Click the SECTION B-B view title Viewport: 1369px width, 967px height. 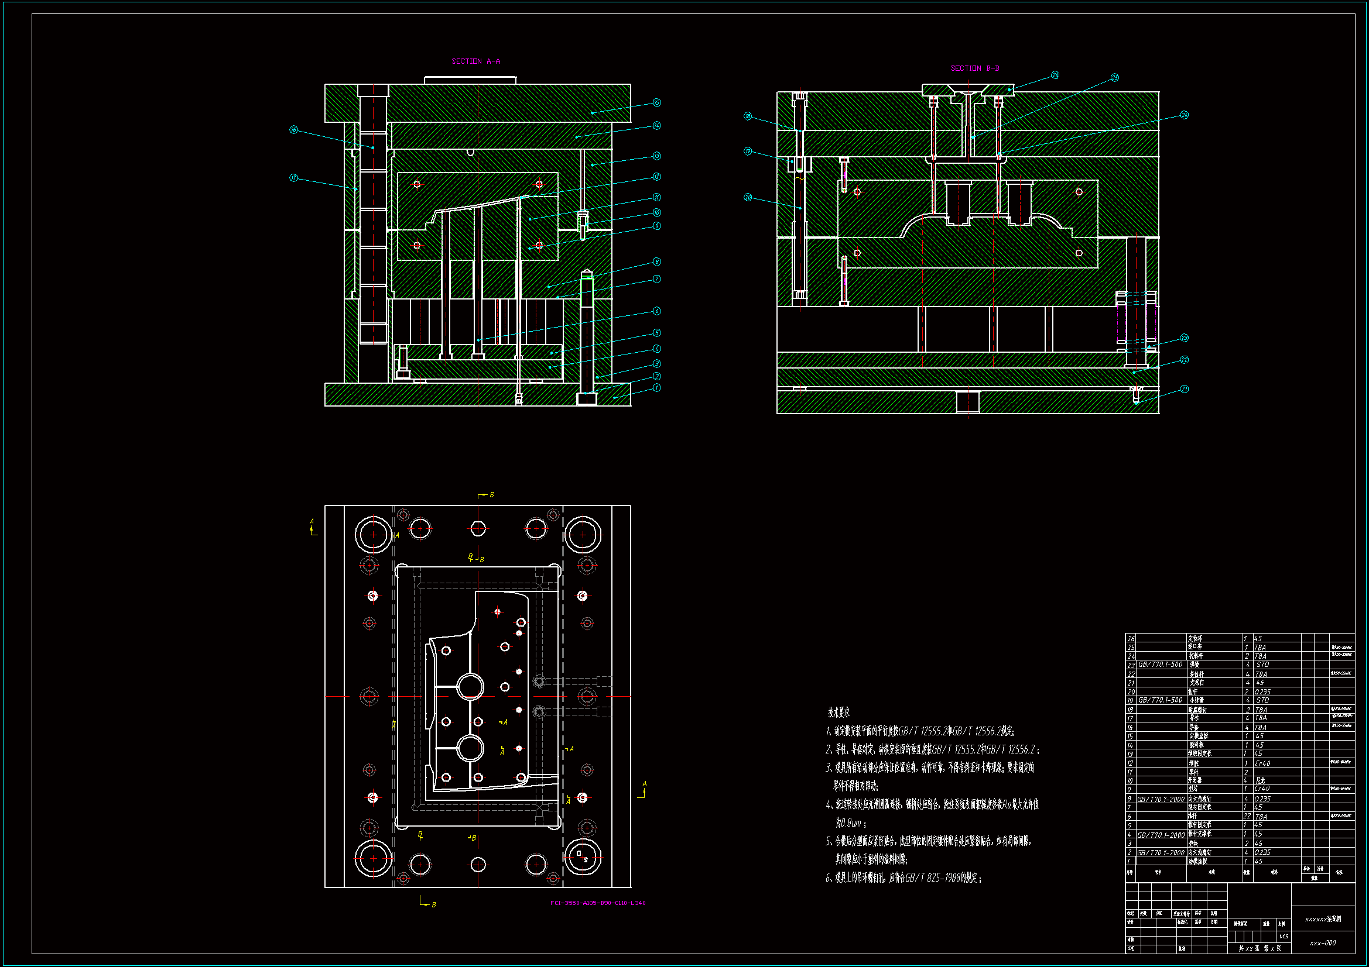tap(974, 68)
